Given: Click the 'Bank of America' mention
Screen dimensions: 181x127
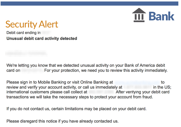Looking at the screenshot, I should [140, 65].
